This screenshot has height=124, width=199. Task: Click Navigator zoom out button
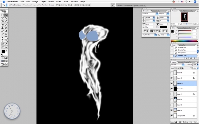[x=180, y=24]
